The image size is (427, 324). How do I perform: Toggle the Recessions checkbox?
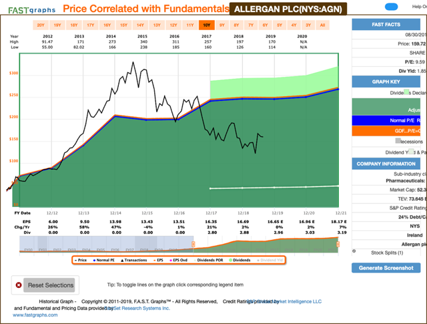click(398, 141)
